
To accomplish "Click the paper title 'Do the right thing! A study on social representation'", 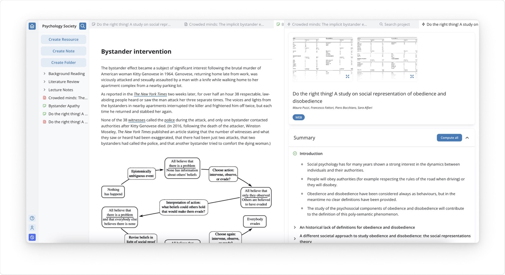I will click(369, 97).
